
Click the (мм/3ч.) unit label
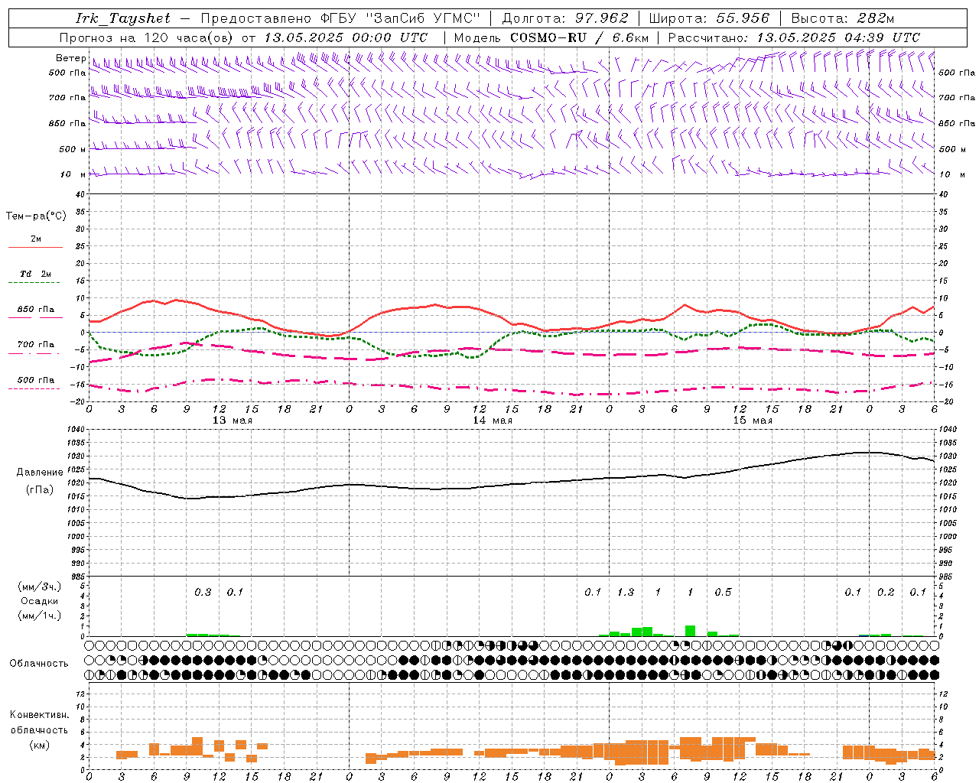[39, 586]
